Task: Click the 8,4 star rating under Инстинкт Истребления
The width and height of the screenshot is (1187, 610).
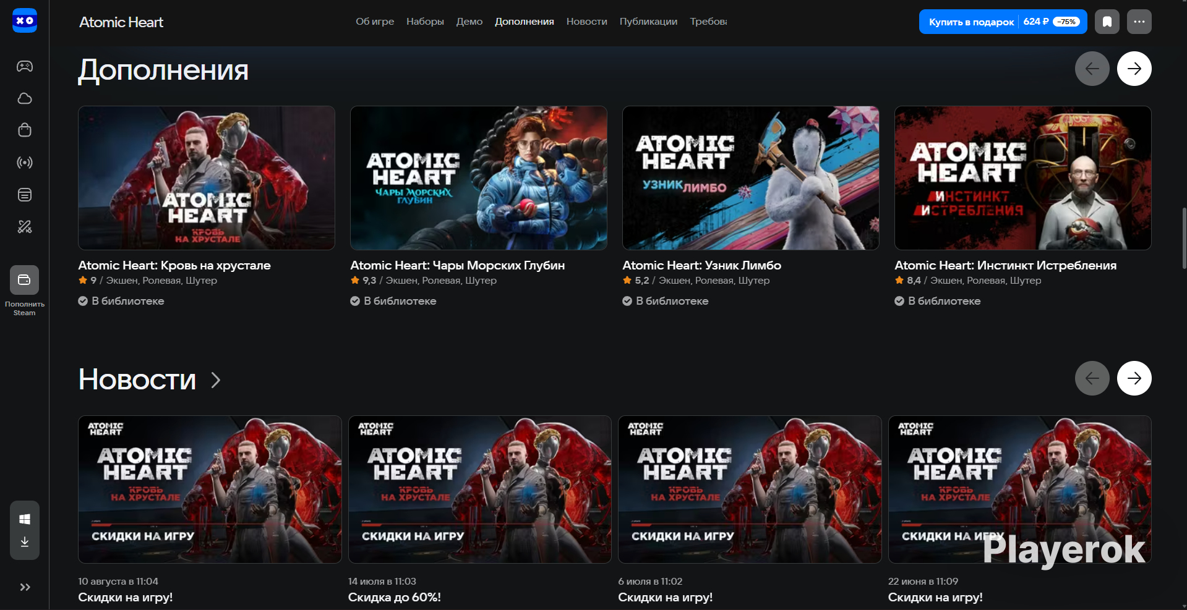Action: [x=907, y=281]
